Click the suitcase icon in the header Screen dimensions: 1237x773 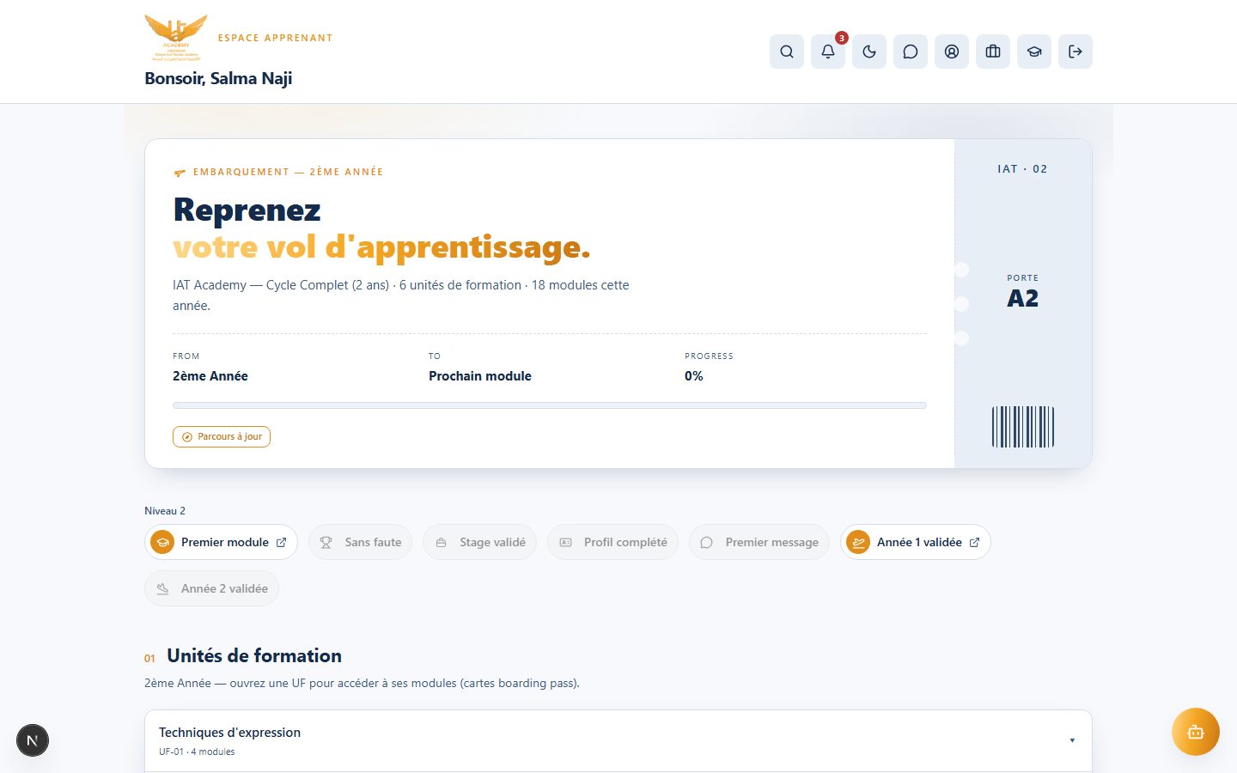point(993,52)
